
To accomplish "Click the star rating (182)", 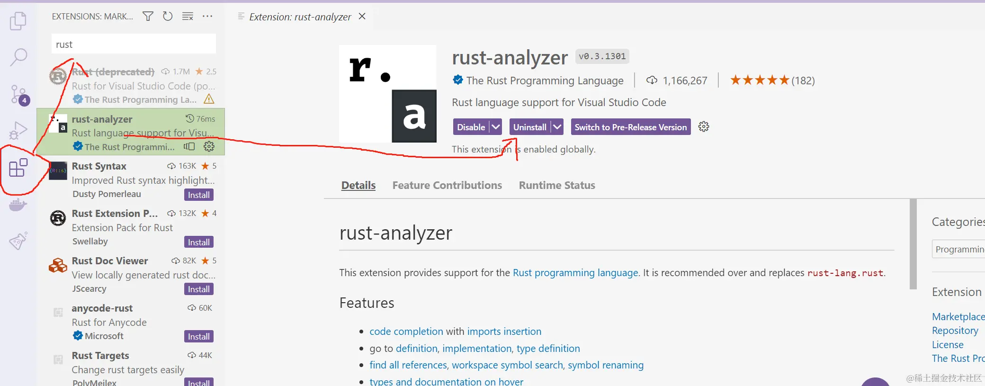I will tap(772, 80).
